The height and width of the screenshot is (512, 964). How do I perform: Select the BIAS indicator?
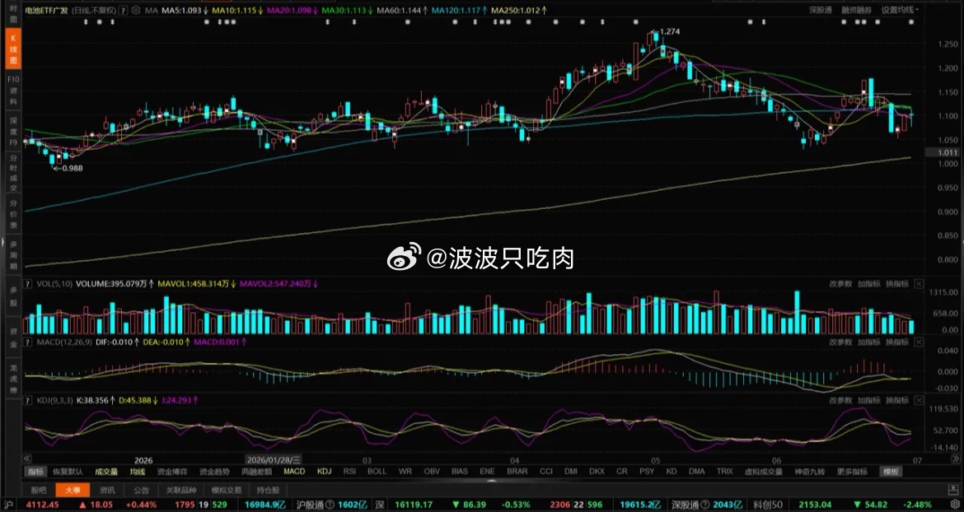pyautogui.click(x=459, y=472)
